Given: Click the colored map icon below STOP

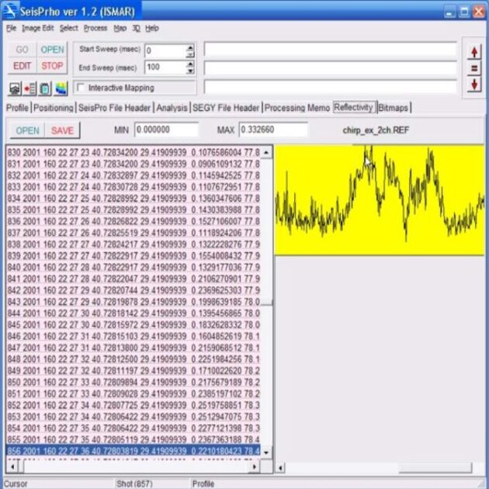Looking at the screenshot, I should point(61,88).
